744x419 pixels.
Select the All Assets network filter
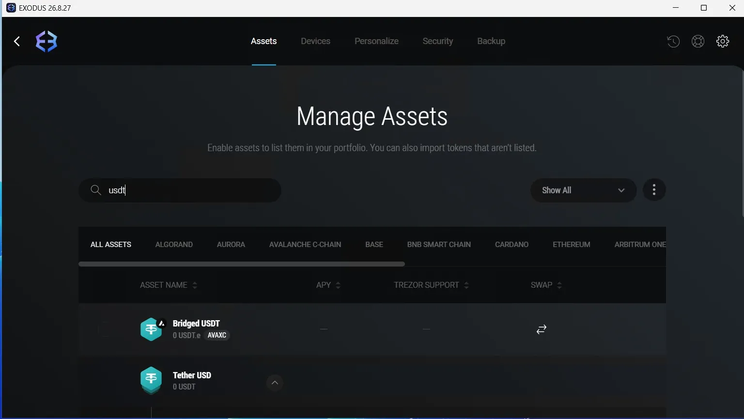(x=111, y=245)
